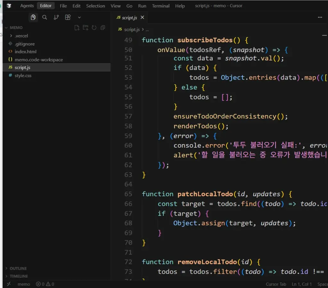The height and width of the screenshot is (288, 328).
Task: Open index.html from the file tree
Action: [x=25, y=52]
